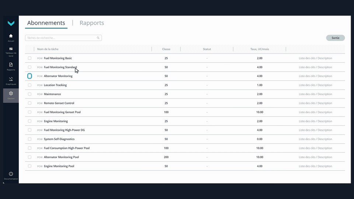Viewport: 354px width, 199px height.
Task: Click the Nom de la tâche column header
Action: (x=48, y=49)
